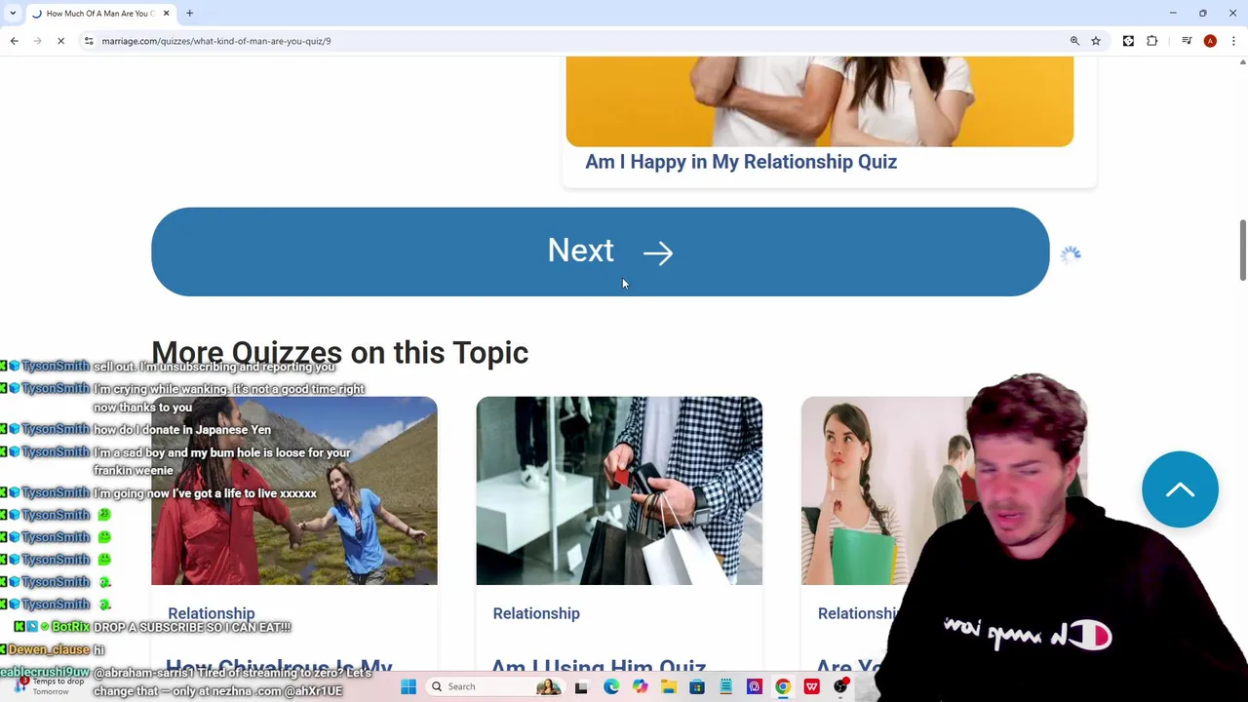Select the 'How Much Of A Man Are You' tab

click(x=99, y=13)
